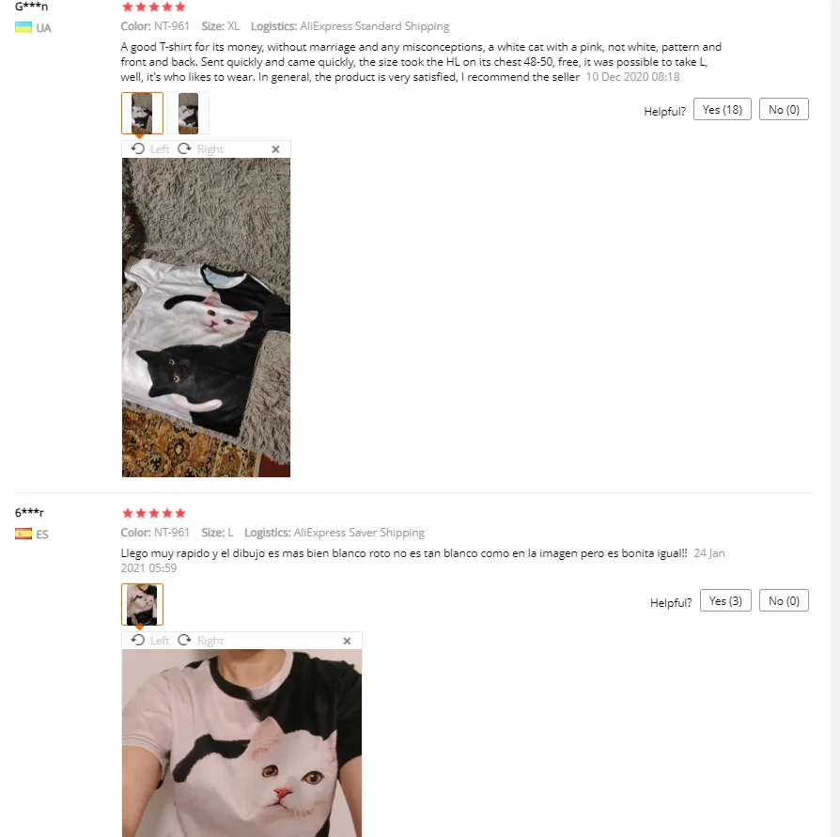Image resolution: width=840 pixels, height=837 pixels.
Task: Select second thumbnail of G***n review
Action: (188, 113)
